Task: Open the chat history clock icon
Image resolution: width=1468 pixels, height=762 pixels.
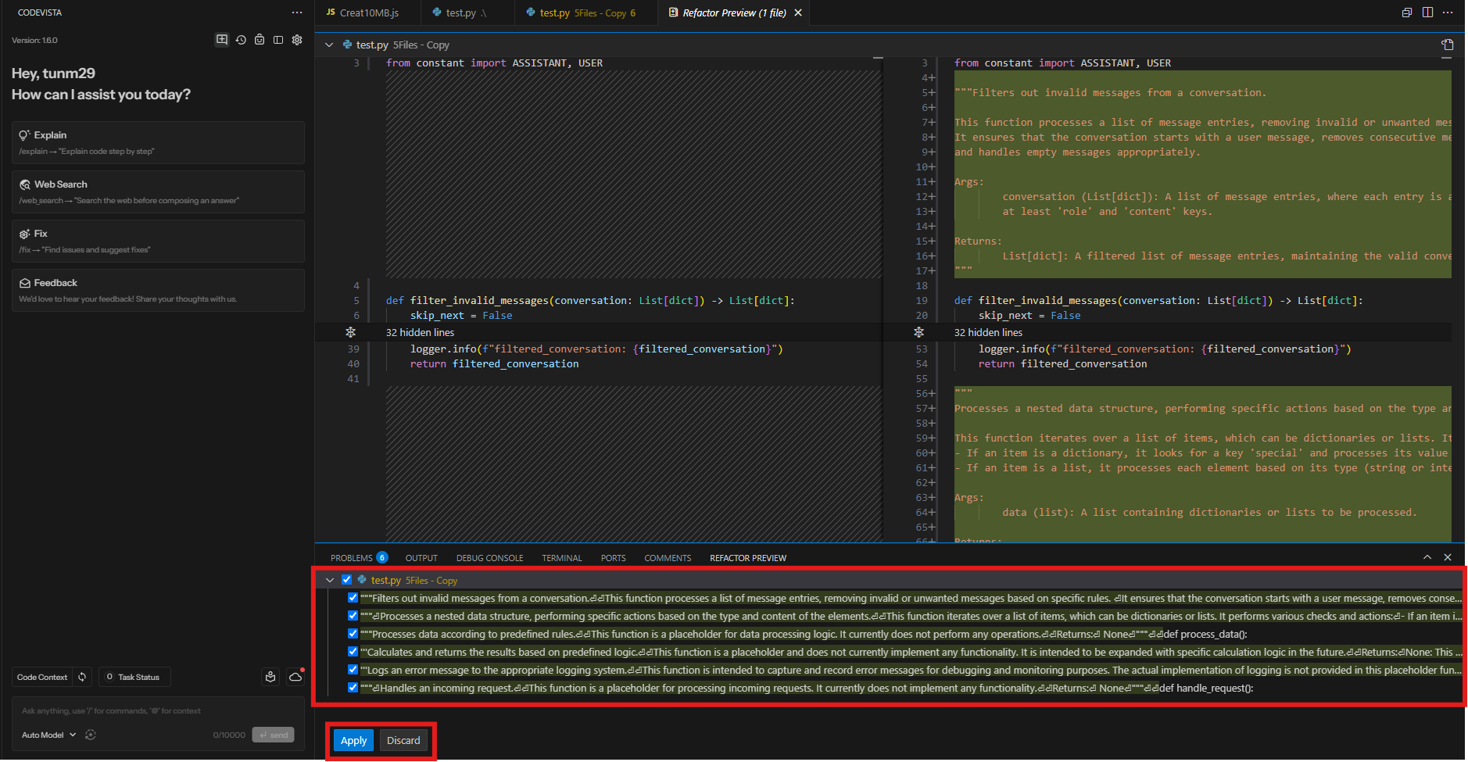Action: (x=241, y=40)
